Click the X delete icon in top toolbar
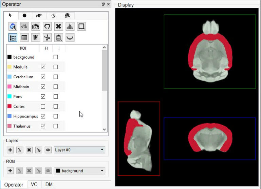This screenshot has height=189, width=261. 58,26
